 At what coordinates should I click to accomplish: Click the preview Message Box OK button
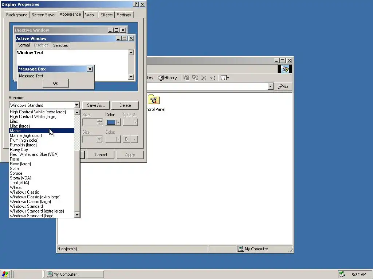55,83
